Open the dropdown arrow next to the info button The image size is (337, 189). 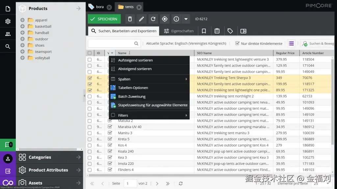click(186, 19)
